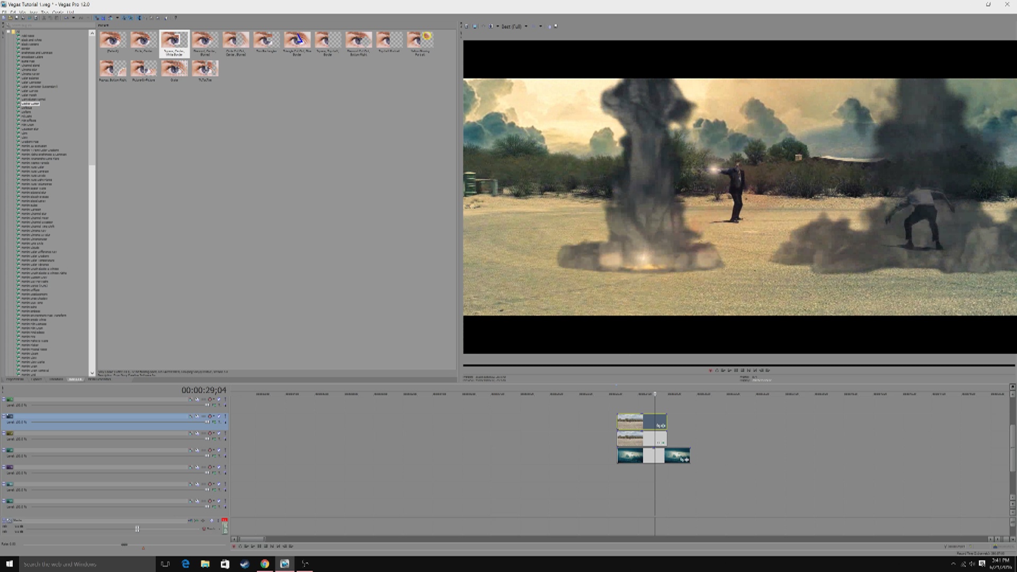Toggle Ignore Event Grouping
This screenshot has height=572, width=1017.
click(x=131, y=17)
